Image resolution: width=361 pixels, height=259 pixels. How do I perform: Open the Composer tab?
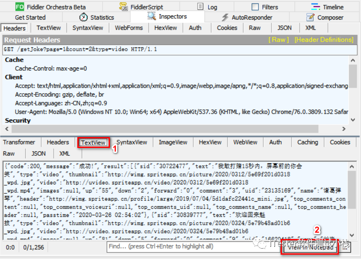[x=325, y=17]
